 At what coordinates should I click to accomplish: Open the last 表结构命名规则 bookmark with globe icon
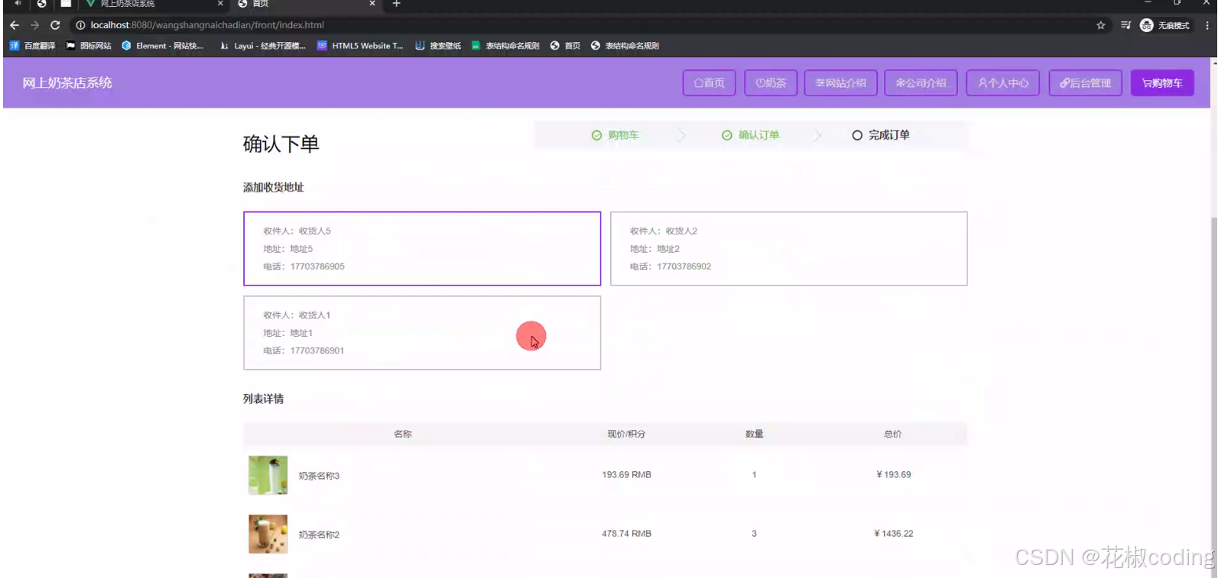click(x=625, y=46)
